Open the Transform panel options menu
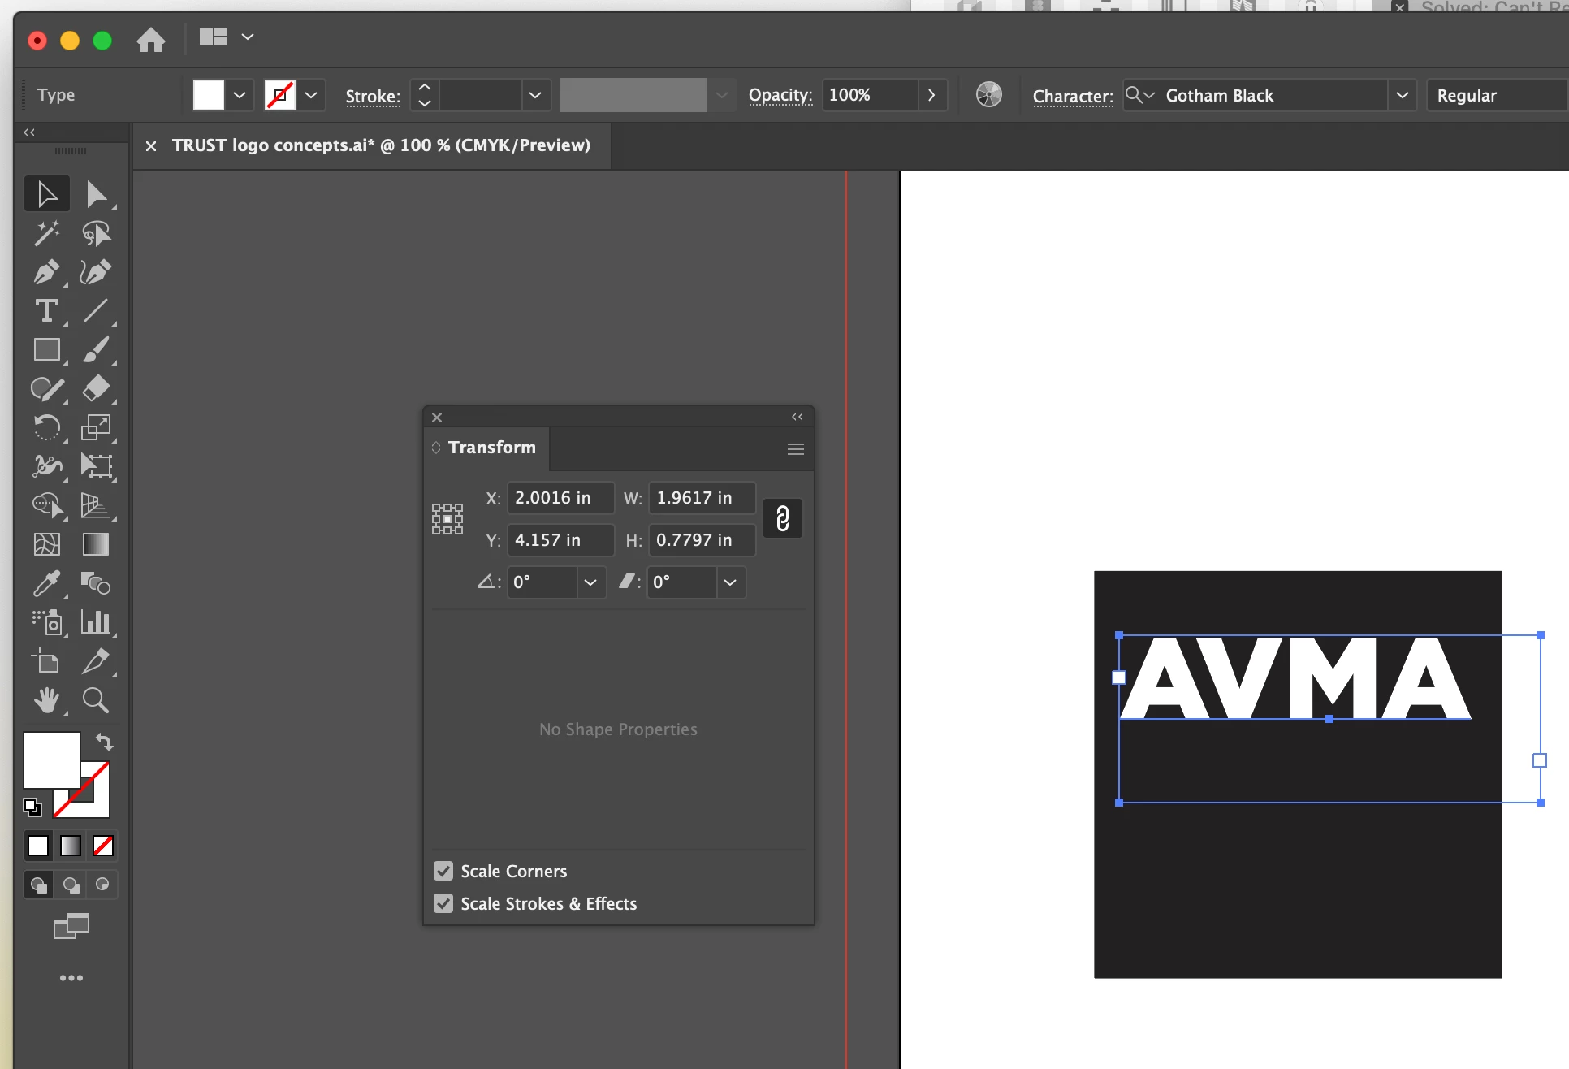 tap(795, 449)
